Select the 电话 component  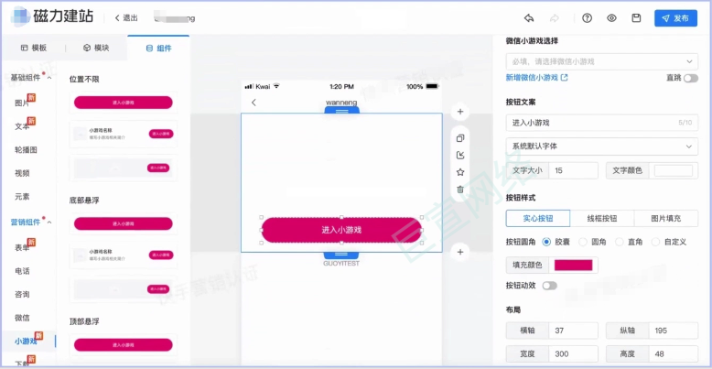pyautogui.click(x=22, y=271)
